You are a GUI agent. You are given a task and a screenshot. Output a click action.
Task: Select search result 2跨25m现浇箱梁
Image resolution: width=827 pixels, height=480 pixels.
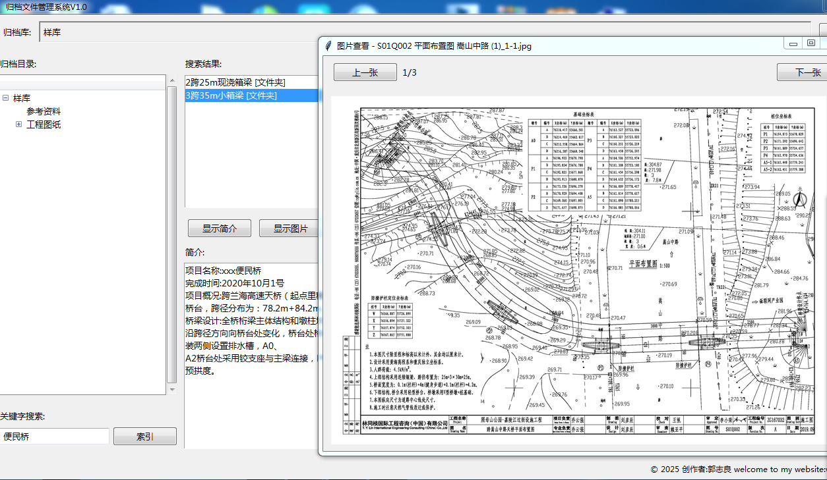[235, 82]
